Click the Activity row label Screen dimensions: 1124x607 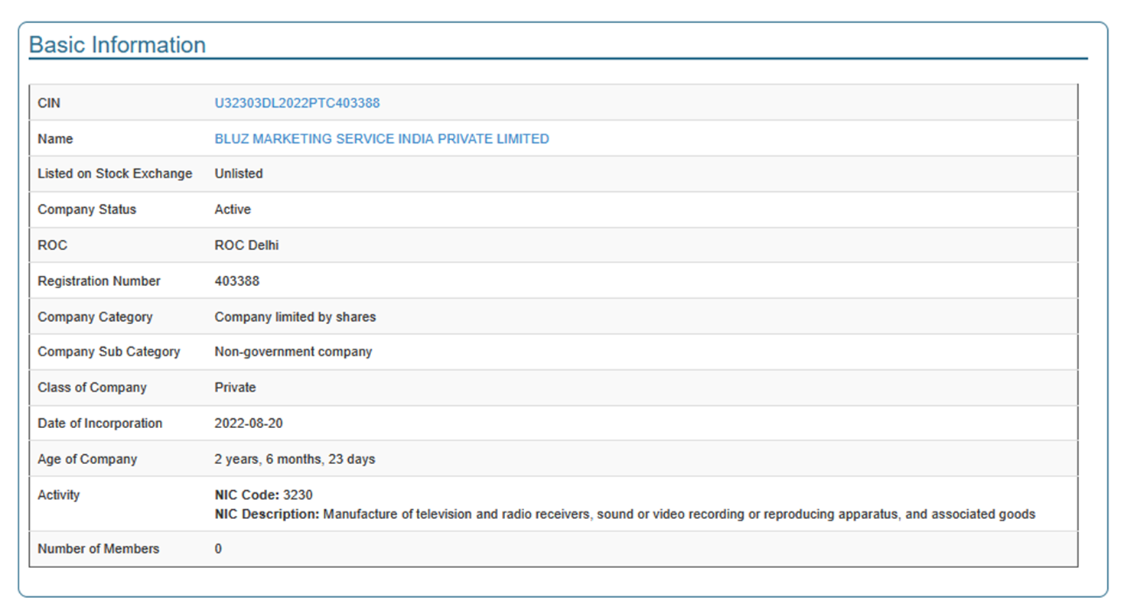coord(58,495)
